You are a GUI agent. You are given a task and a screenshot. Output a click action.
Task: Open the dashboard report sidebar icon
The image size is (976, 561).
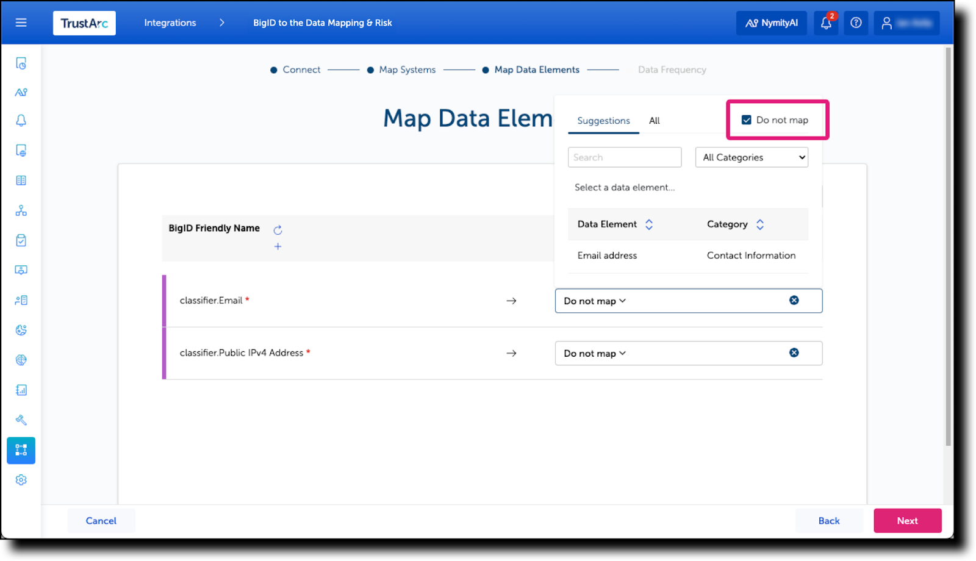21,63
